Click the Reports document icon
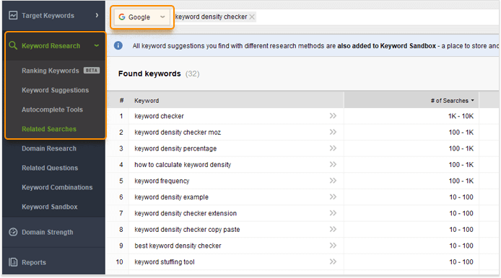 (13, 262)
